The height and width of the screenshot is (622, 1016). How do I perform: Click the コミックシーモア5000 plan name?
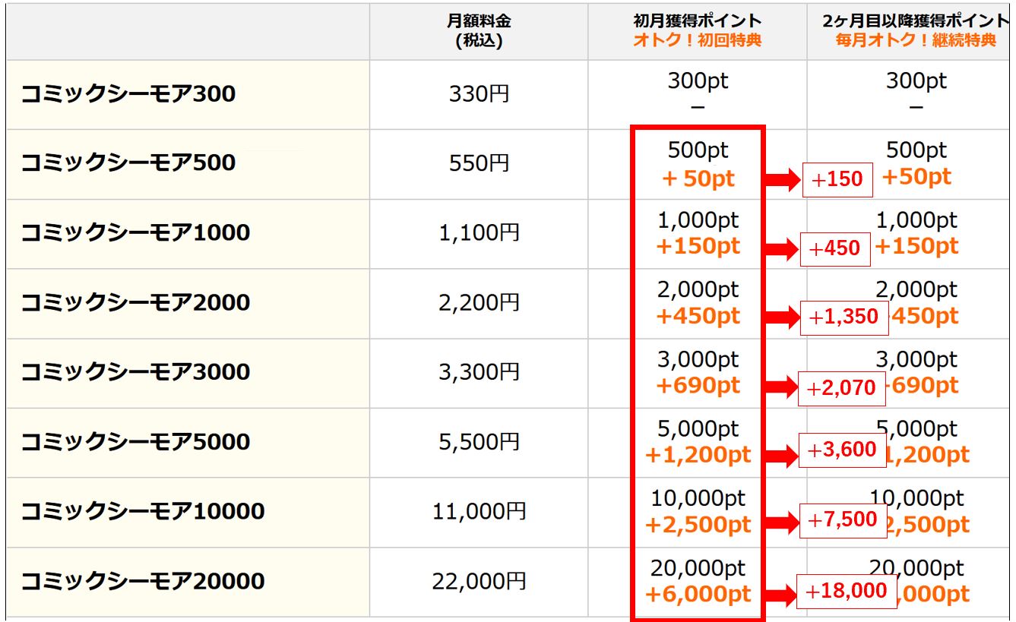(135, 442)
